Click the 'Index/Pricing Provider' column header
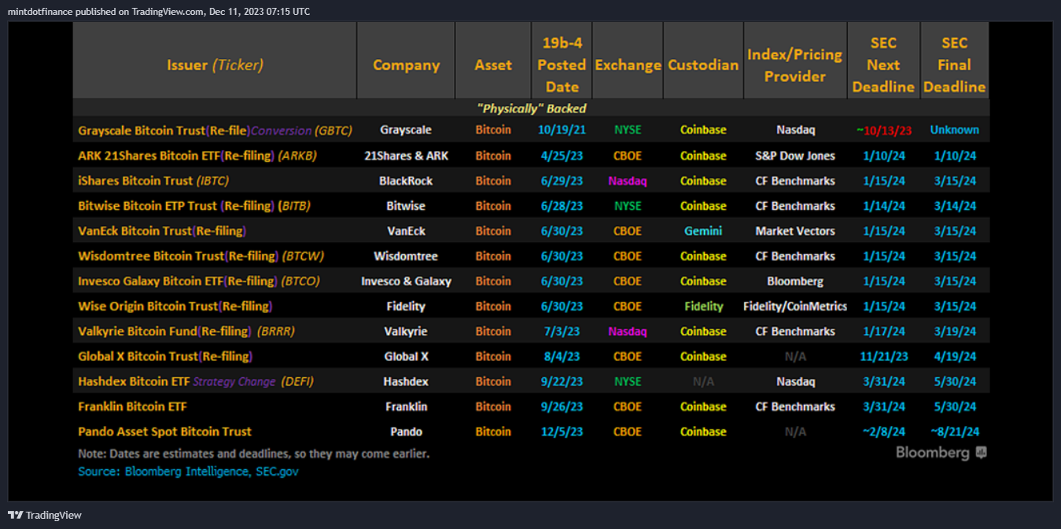The width and height of the screenshot is (1061, 529). coord(794,65)
